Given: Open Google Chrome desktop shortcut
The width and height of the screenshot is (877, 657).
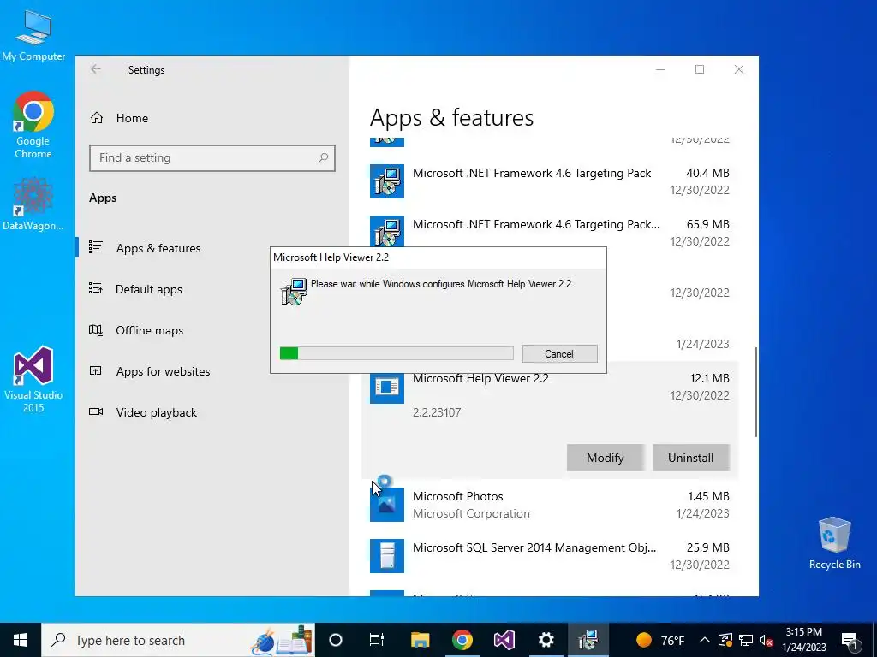Looking at the screenshot, I should [x=33, y=125].
